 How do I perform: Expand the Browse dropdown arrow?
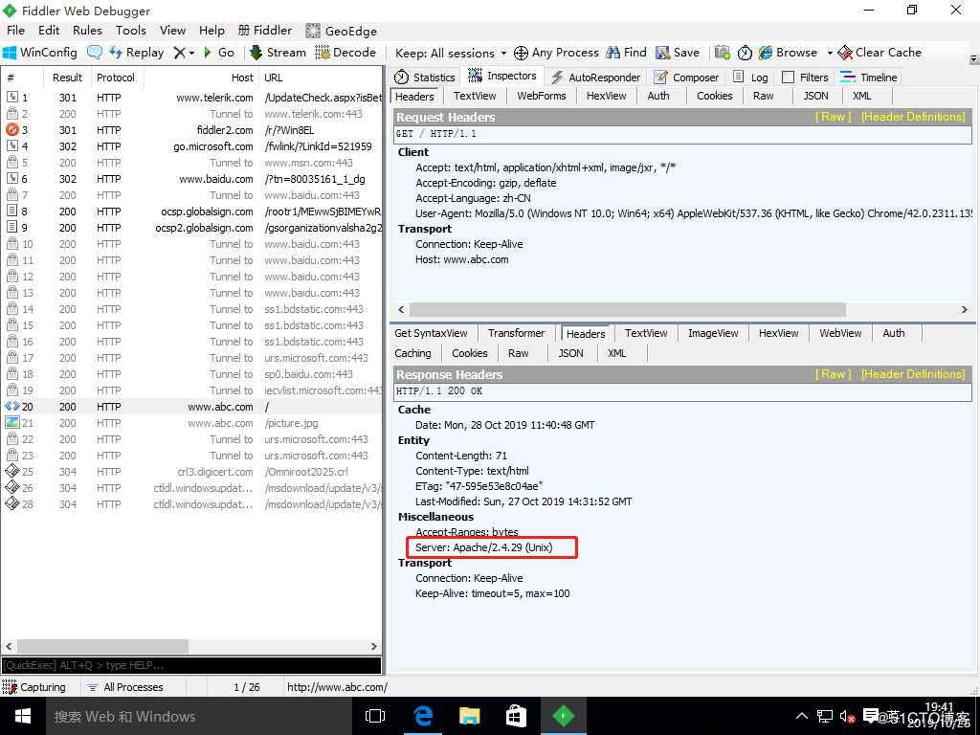tap(830, 54)
